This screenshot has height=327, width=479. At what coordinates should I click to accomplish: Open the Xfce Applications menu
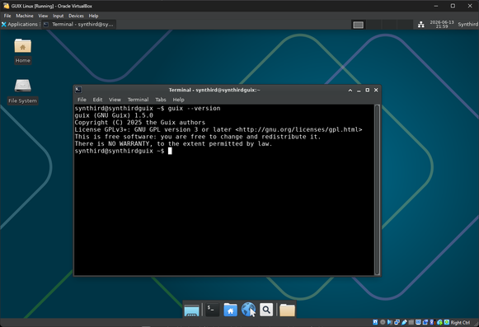click(x=20, y=24)
